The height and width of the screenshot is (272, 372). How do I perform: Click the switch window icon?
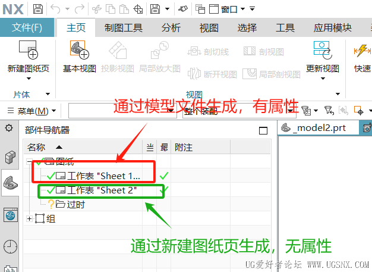[200, 9]
